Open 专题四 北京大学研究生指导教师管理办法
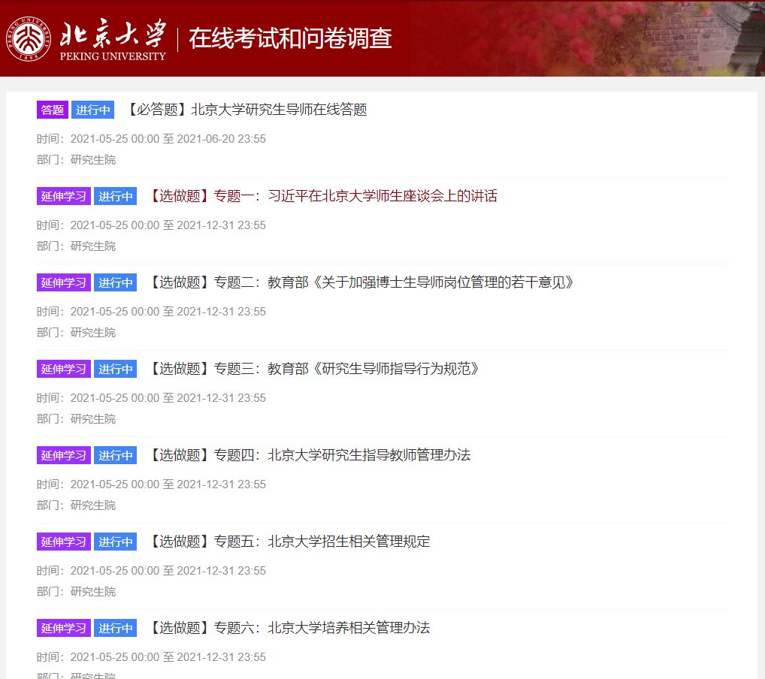This screenshot has width=765, height=679. pyautogui.click(x=310, y=455)
